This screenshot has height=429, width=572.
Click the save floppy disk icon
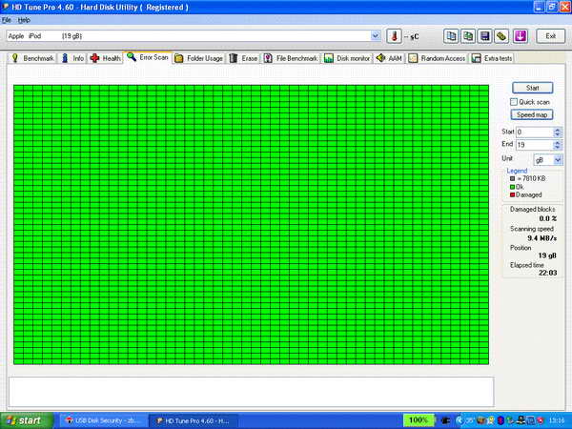[485, 36]
